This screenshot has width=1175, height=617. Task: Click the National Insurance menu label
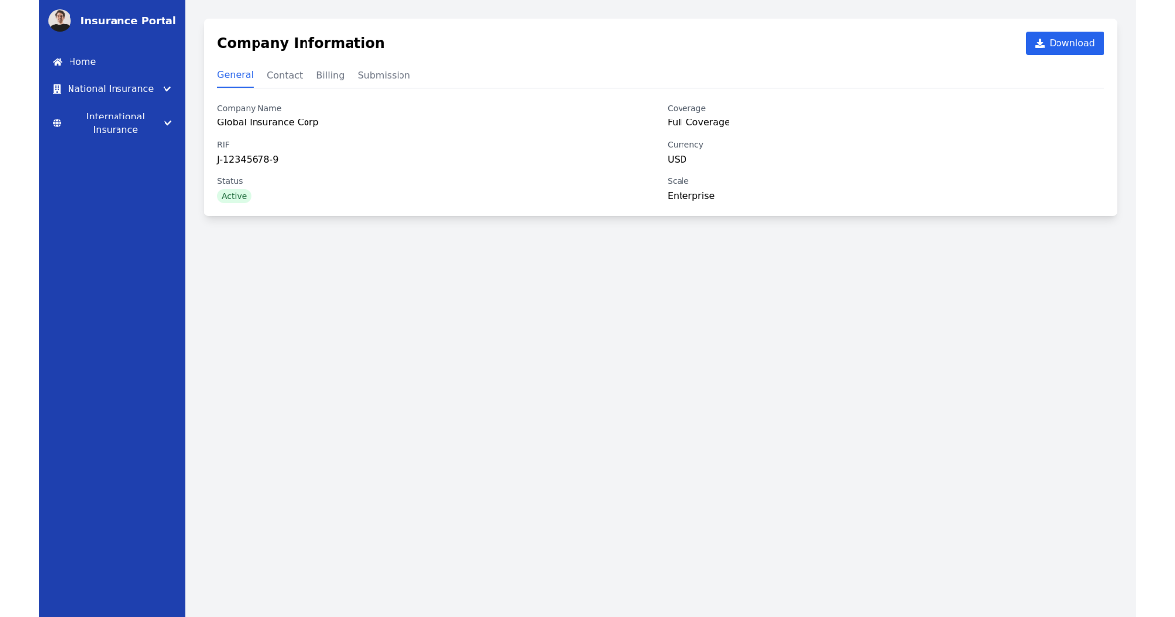tap(111, 89)
